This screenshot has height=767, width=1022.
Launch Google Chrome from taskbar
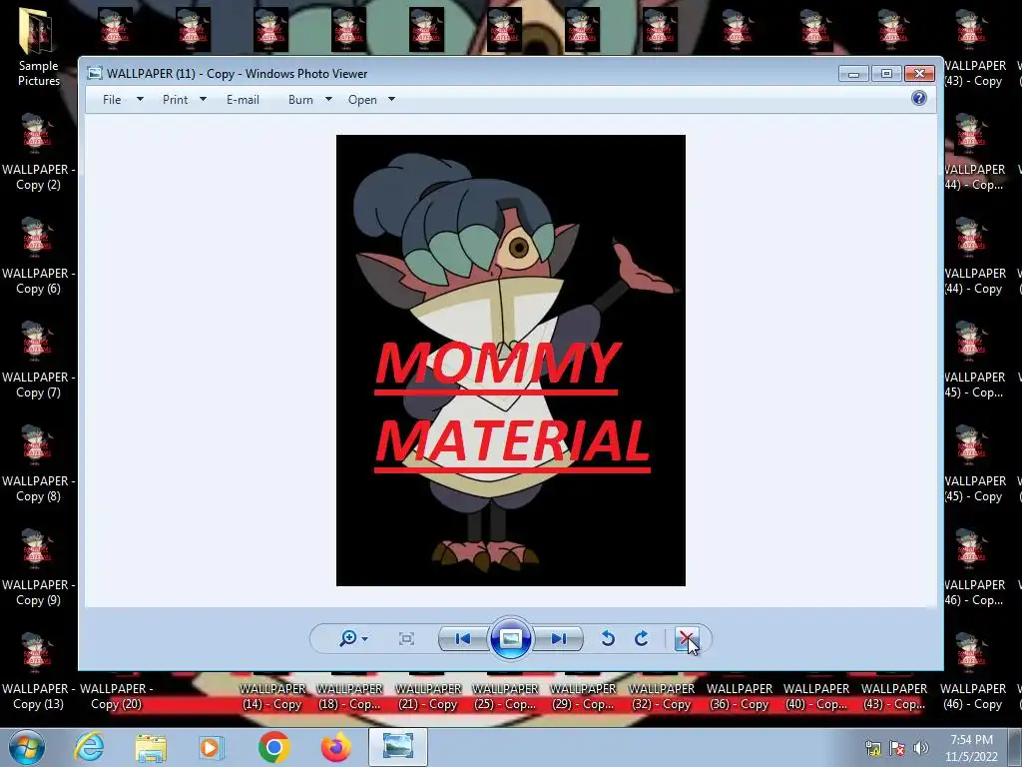[x=273, y=747]
